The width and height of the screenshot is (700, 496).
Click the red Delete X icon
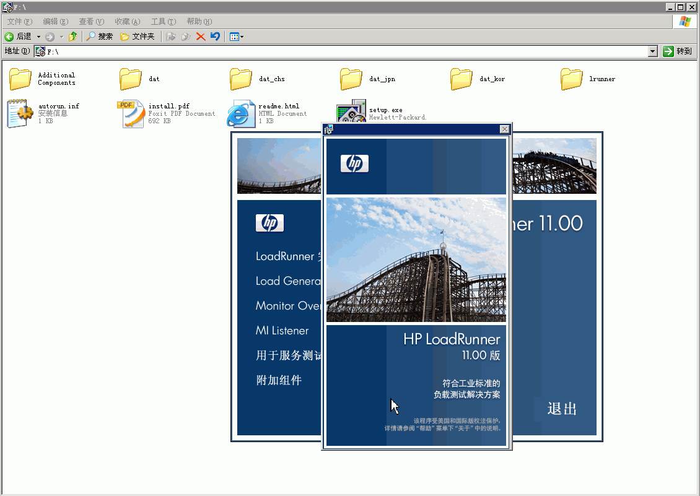point(201,37)
